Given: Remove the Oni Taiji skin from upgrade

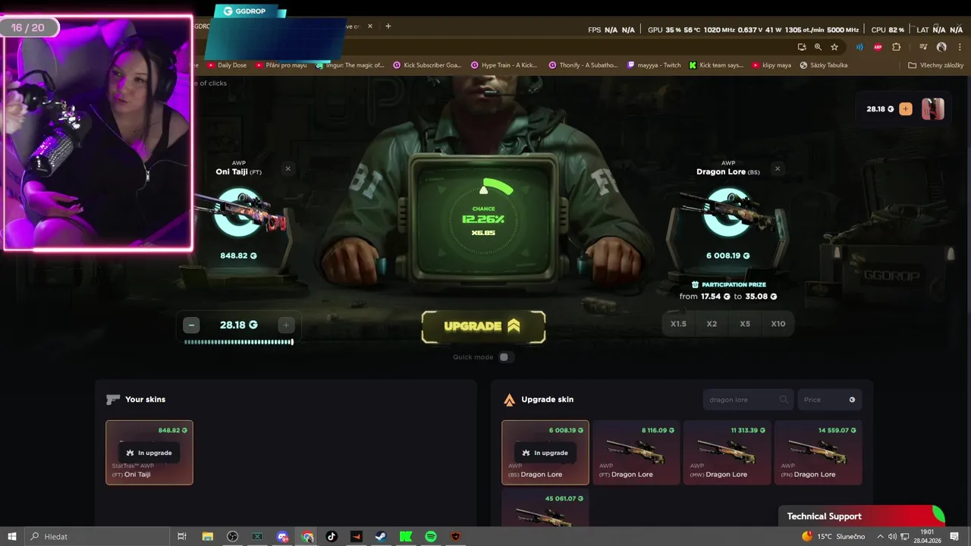Looking at the screenshot, I should [288, 168].
